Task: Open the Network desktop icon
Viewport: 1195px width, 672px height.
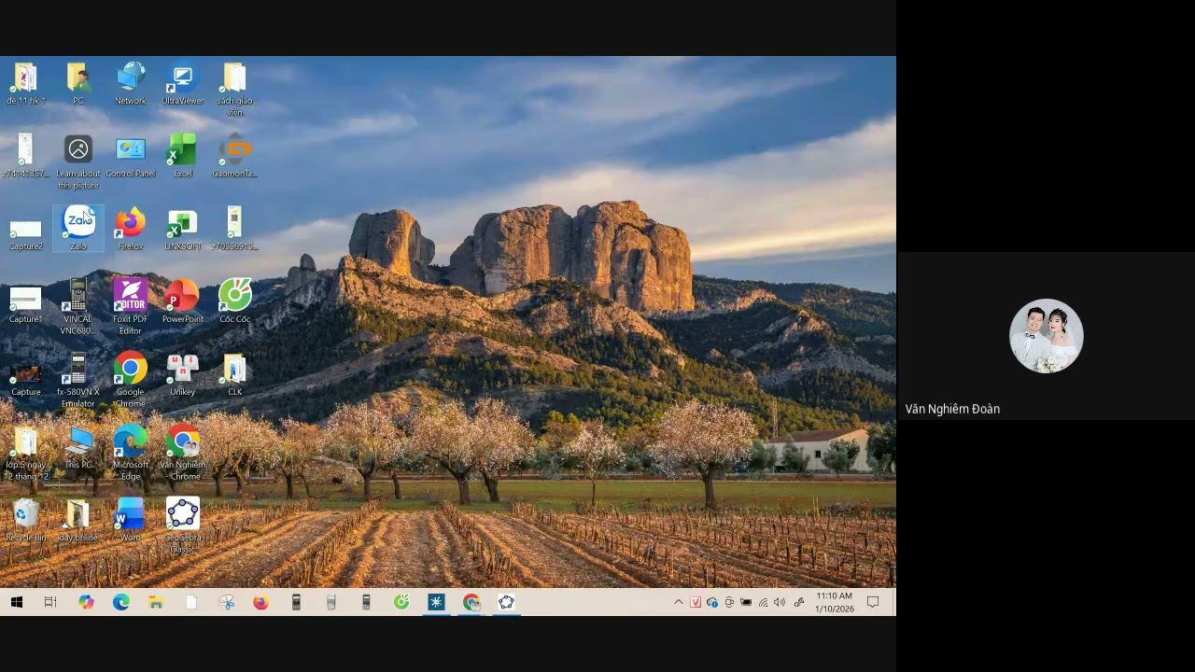Action: (131, 83)
